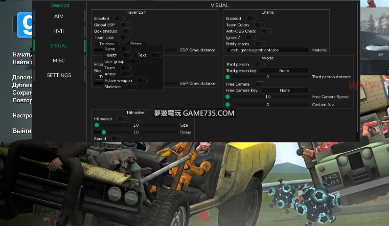Screen dimensions: 389x226
Task: Enable the Third person toggle
Action: (259, 64)
